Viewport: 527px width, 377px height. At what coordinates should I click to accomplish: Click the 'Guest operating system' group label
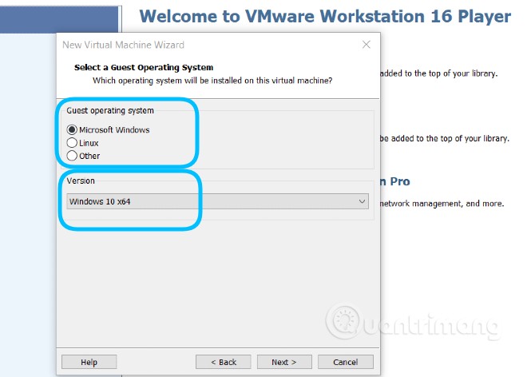(110, 111)
